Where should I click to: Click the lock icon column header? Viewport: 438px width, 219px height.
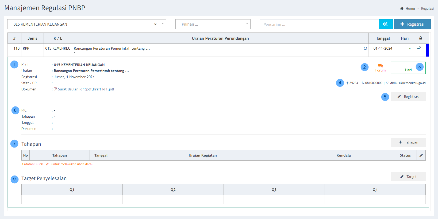(x=420, y=38)
